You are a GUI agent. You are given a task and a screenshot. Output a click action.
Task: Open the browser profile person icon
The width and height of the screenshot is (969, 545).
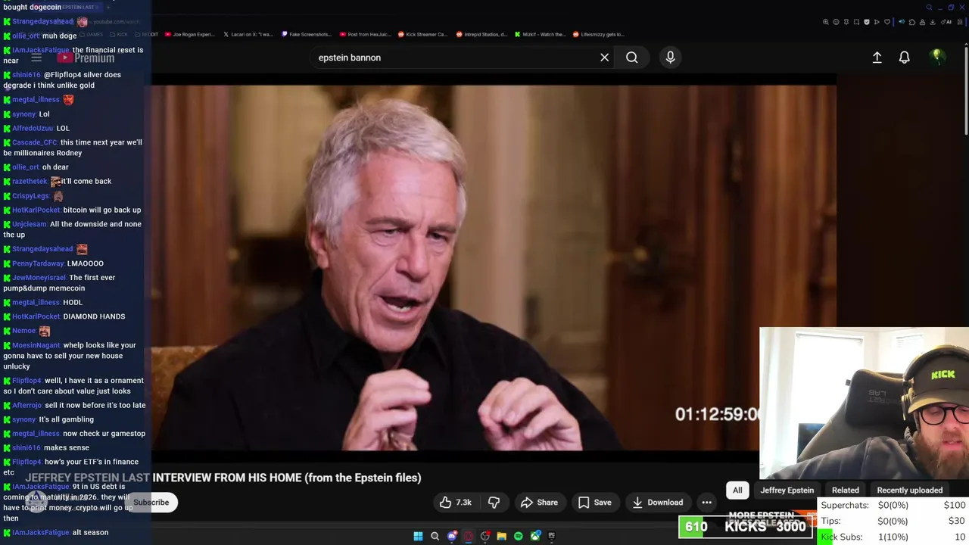[922, 22]
